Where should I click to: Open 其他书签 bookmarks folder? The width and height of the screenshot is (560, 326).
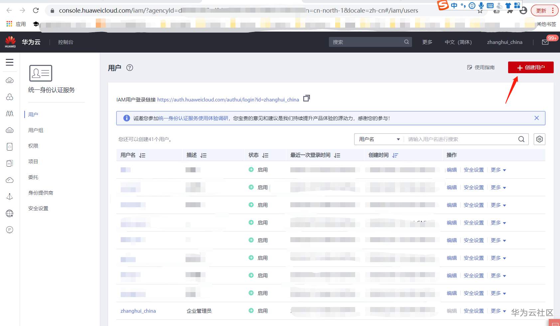[x=546, y=24]
